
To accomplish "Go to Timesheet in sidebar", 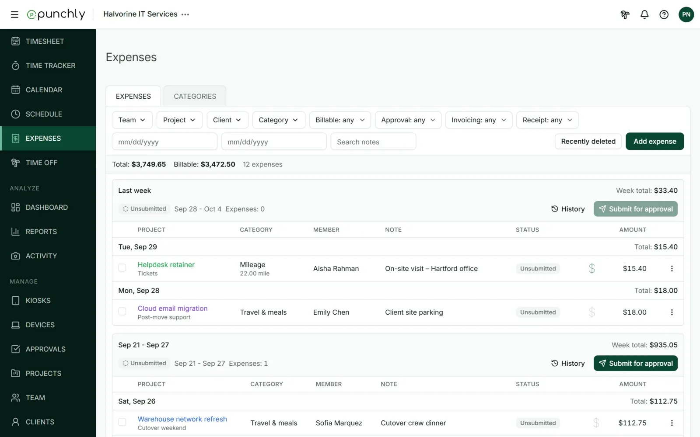I will [48, 41].
